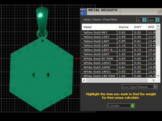Image resolution: width=162 pixels, height=121 pixels.
Task: Select the White Gold:14KX1 row
Action: [x=119, y=72]
